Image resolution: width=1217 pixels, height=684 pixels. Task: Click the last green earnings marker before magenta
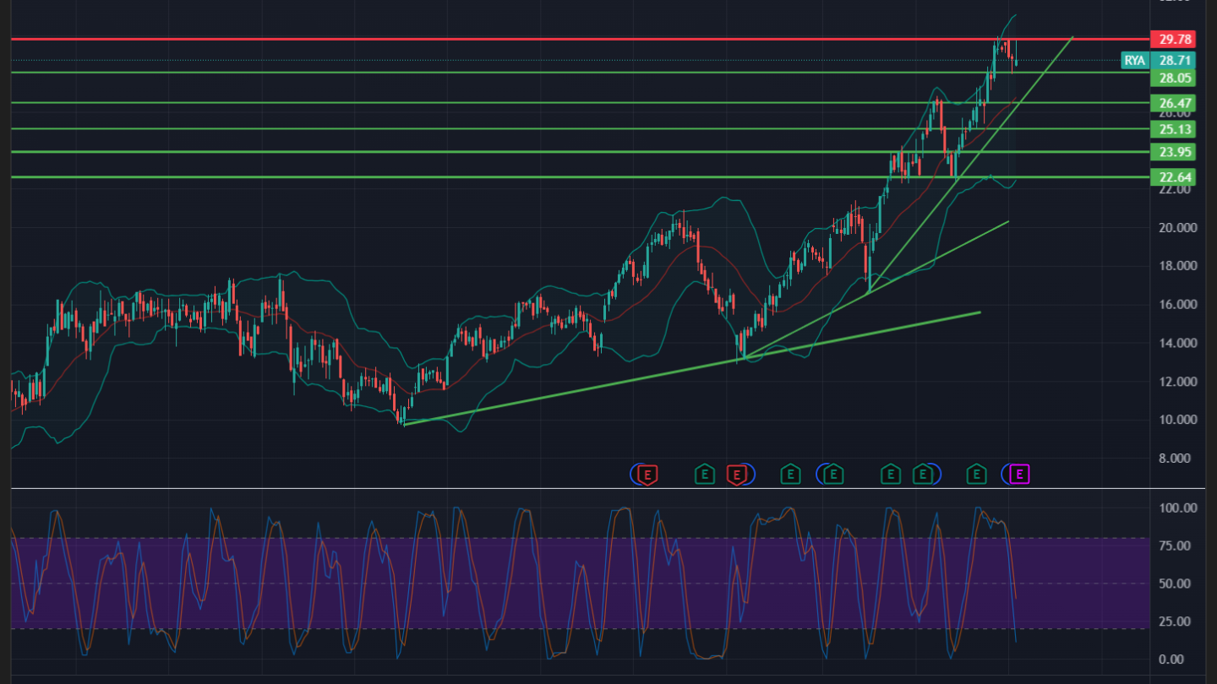(976, 475)
